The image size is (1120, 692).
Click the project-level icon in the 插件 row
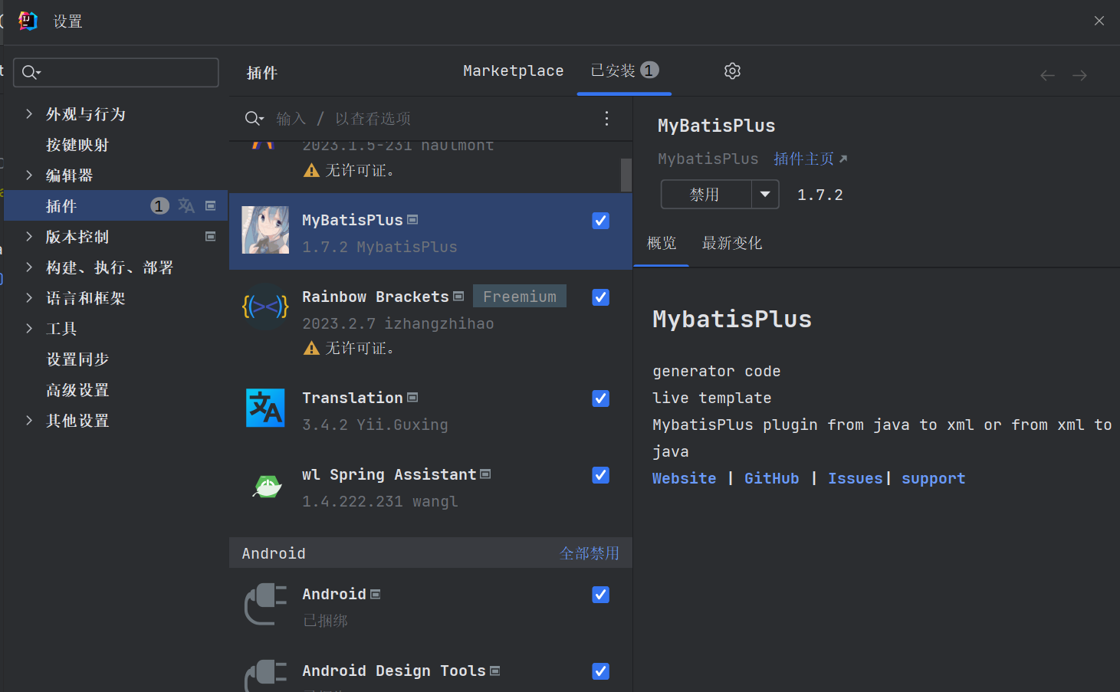[x=211, y=205]
